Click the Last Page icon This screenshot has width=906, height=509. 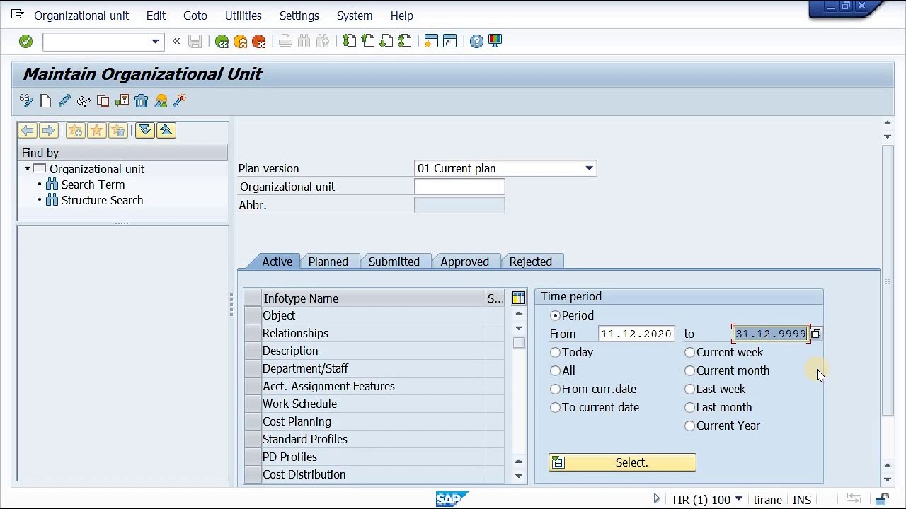(x=405, y=42)
